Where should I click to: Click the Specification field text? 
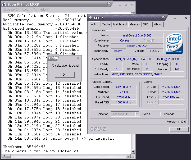tap(147, 59)
